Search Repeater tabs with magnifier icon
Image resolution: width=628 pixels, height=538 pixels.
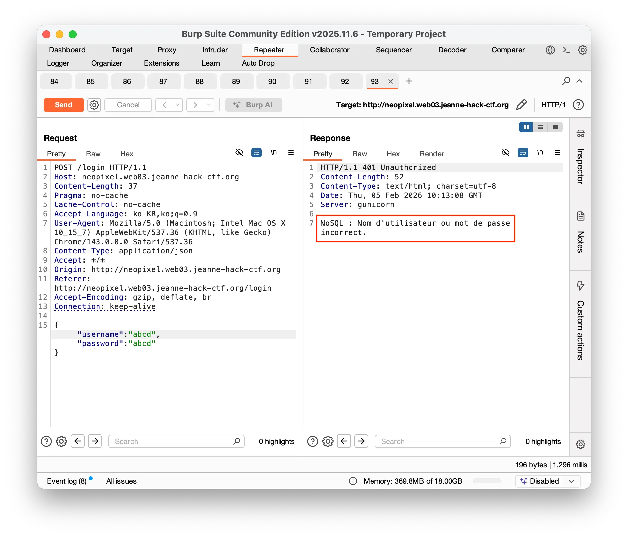pos(566,81)
